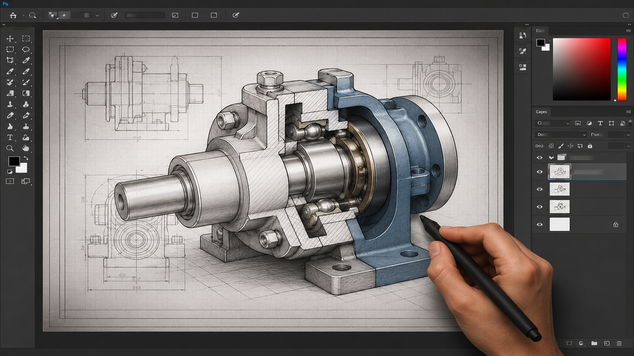This screenshot has width=634, height=356.
Task: Select the Lasso tool
Action: [26, 49]
